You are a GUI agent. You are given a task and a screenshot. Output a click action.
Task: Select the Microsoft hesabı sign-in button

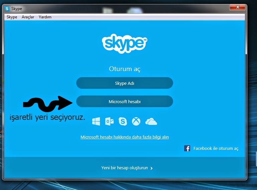tap(124, 102)
